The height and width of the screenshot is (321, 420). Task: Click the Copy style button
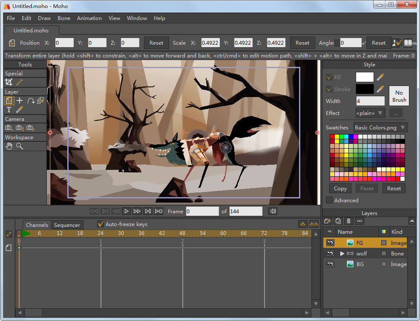tap(340, 189)
